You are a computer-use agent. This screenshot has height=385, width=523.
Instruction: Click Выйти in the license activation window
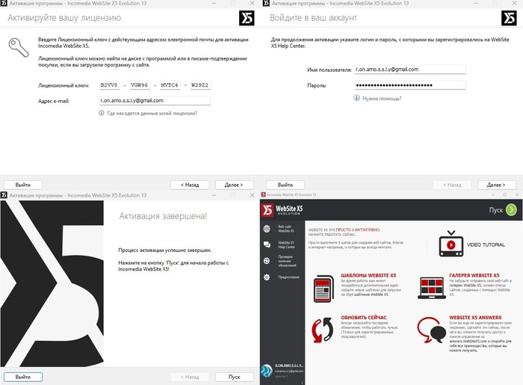coord(23,185)
